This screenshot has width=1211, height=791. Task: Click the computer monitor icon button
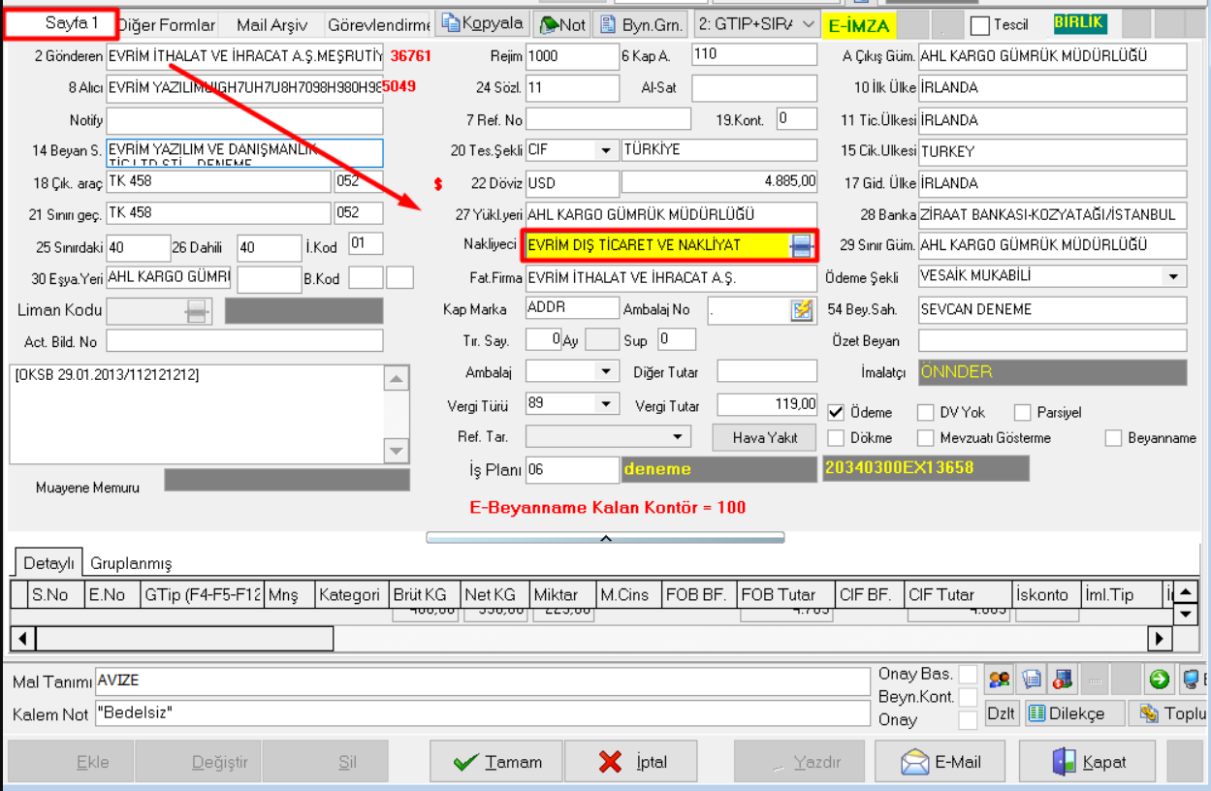click(1194, 679)
